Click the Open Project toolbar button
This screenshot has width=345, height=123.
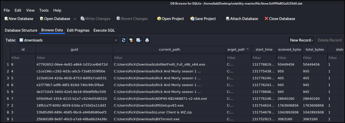170,19
